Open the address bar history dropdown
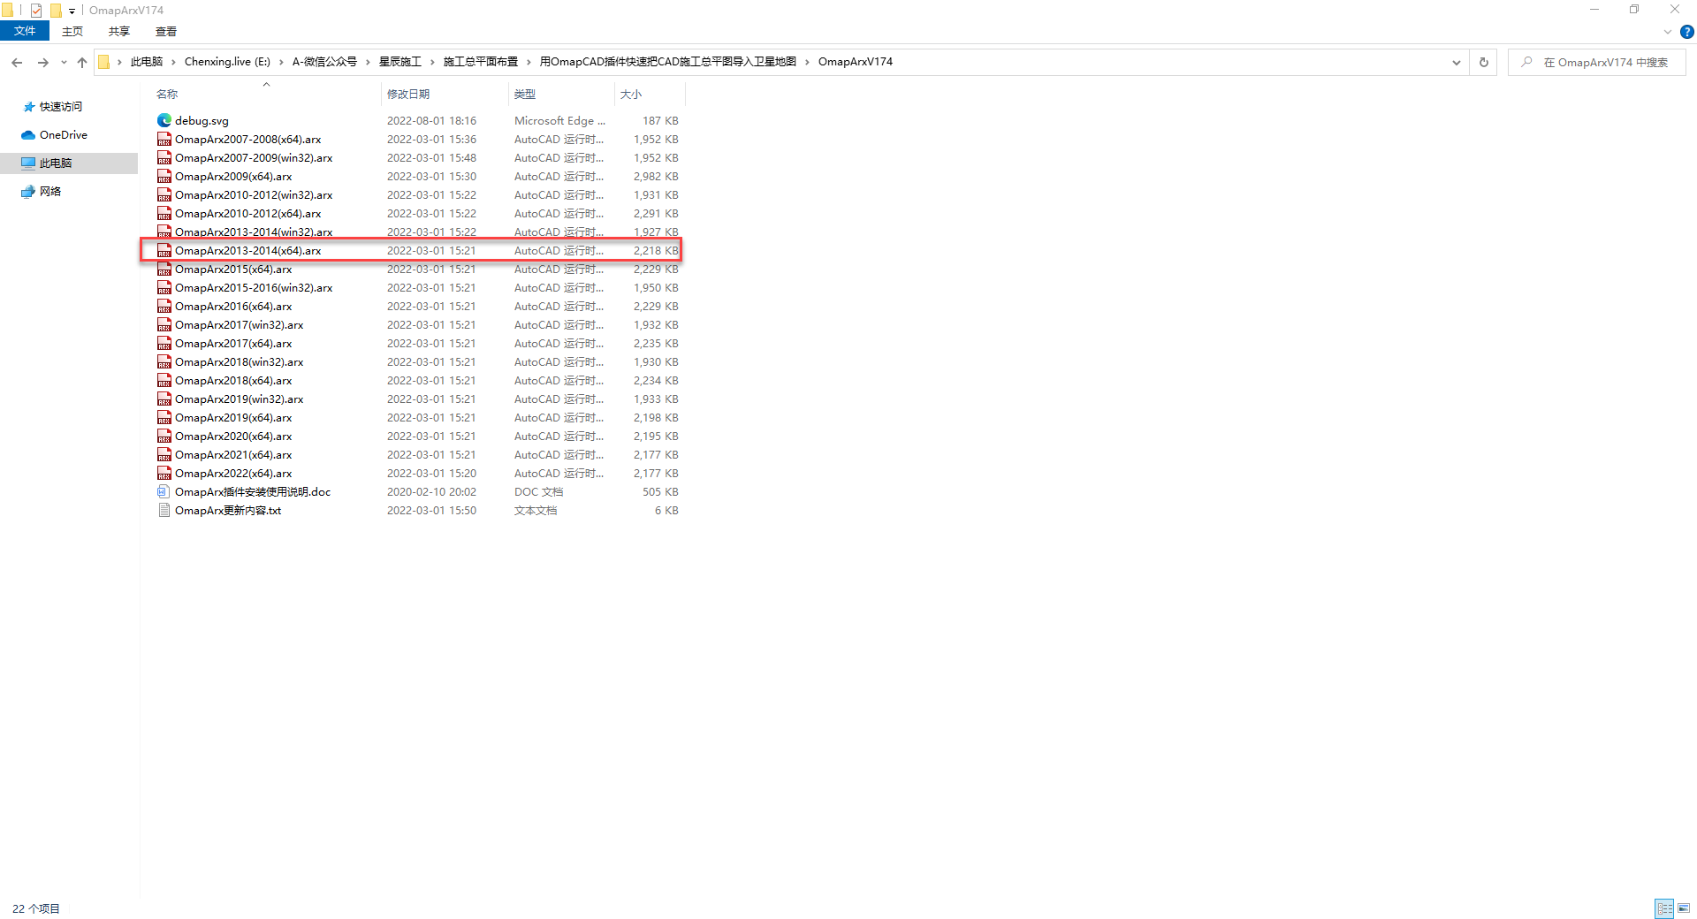The height and width of the screenshot is (919, 1697). point(1456,63)
